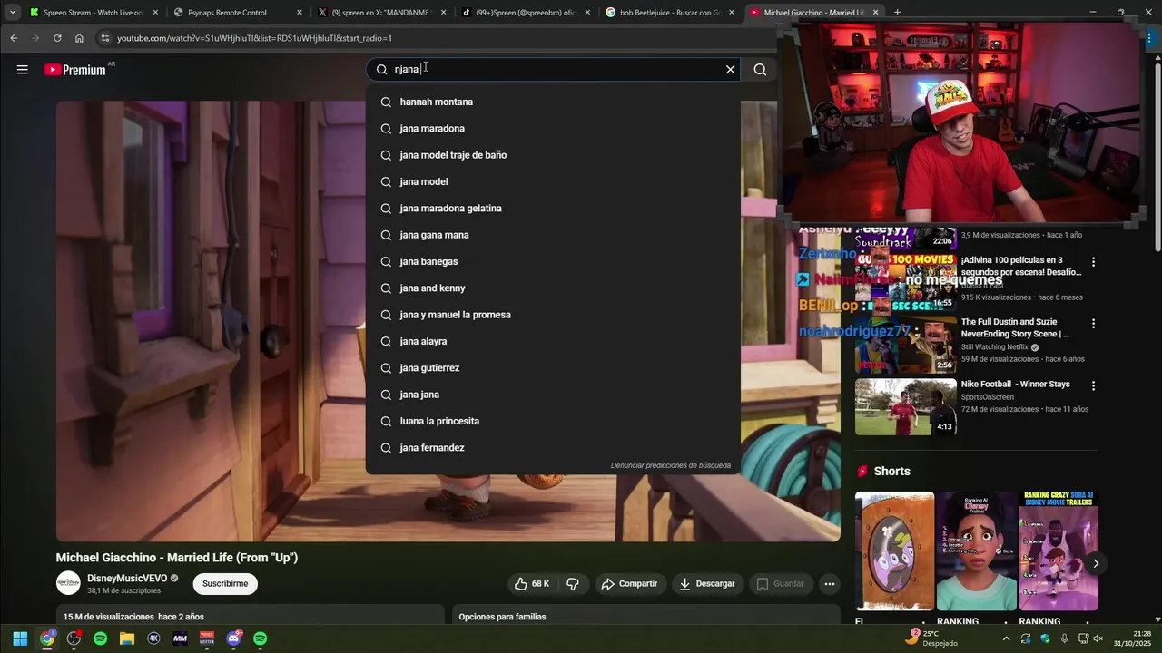Choose suggestion 'jana model'
Screen dimensions: 1162x653
pos(553,181)
